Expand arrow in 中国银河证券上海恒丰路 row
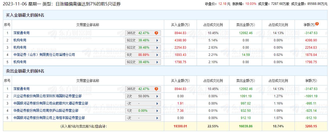This screenshot has height=133, width=330. tap(157, 118)
